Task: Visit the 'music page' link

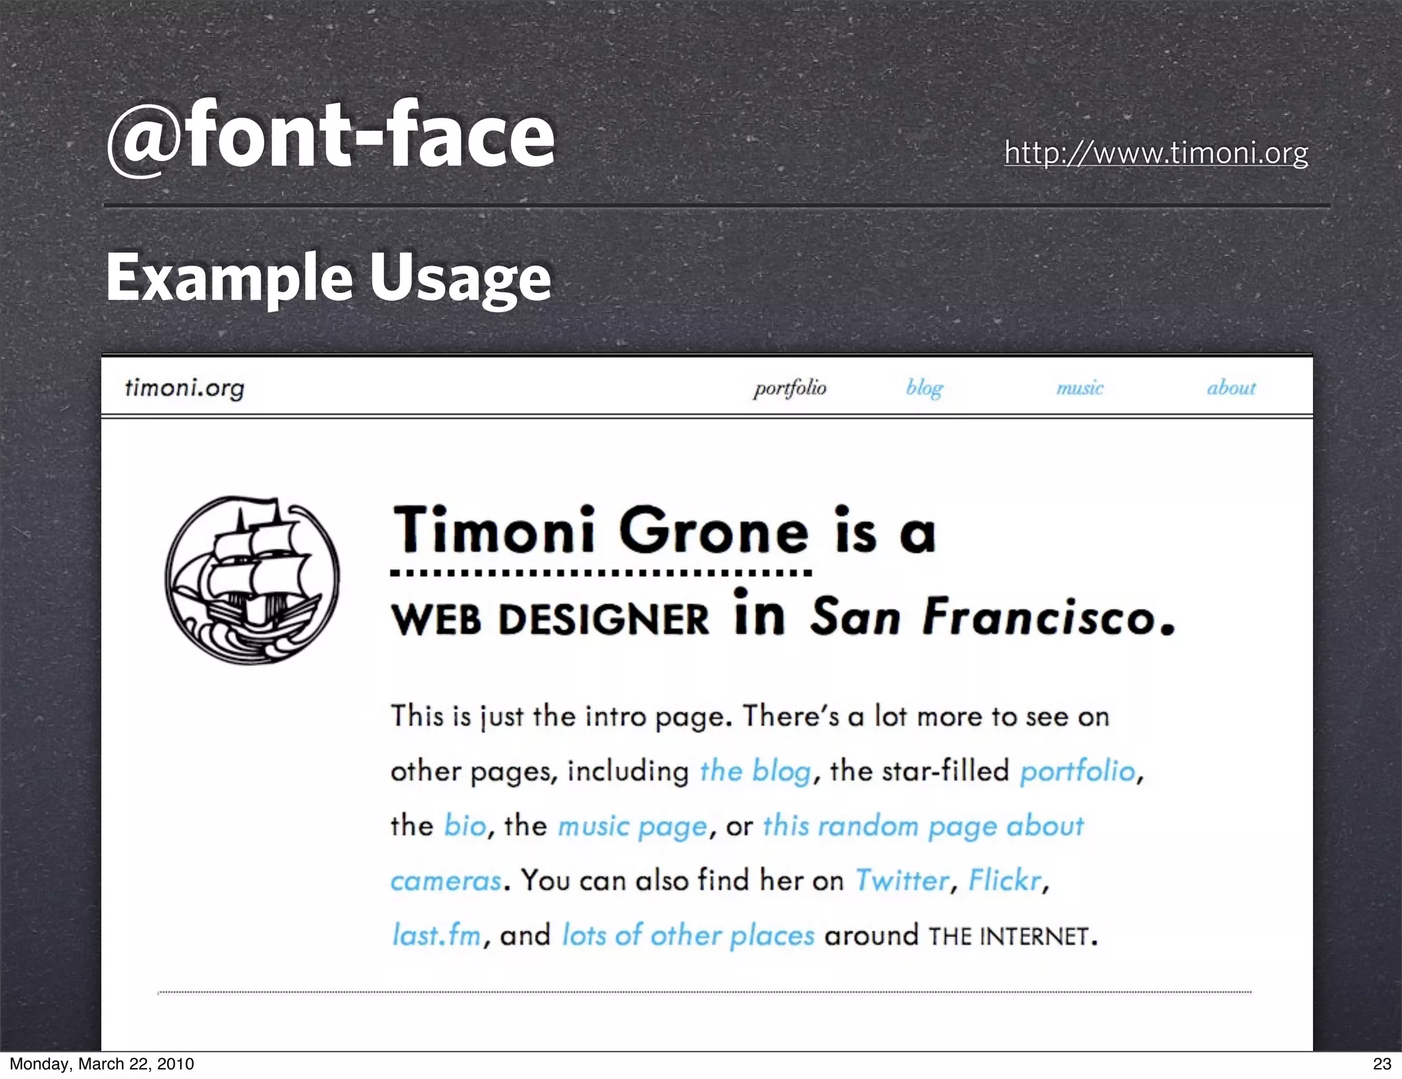Action: pyautogui.click(x=632, y=827)
